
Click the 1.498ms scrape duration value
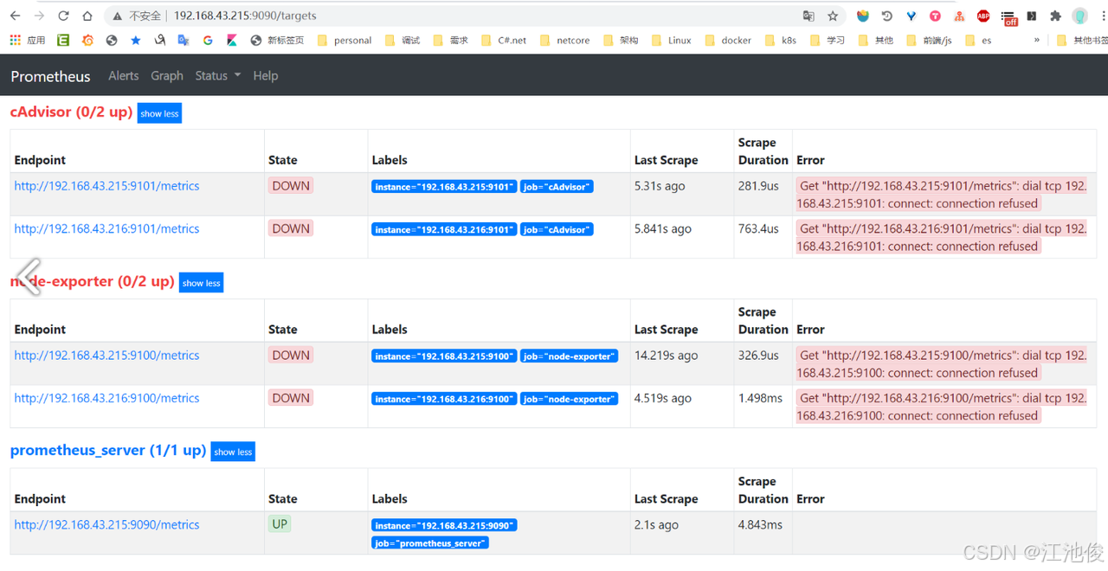tap(760, 398)
